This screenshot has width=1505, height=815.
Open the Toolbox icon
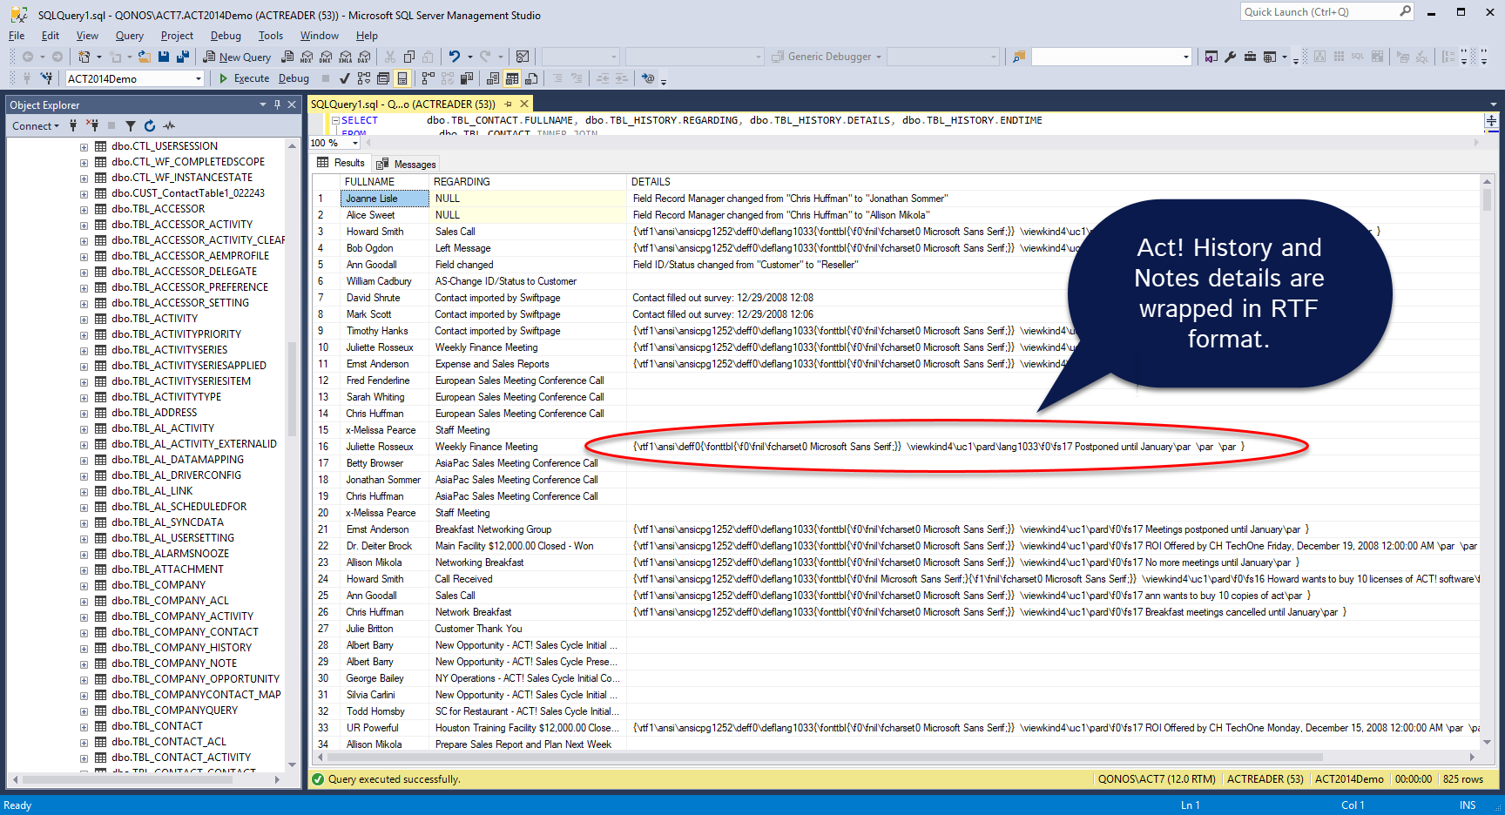coord(1250,57)
